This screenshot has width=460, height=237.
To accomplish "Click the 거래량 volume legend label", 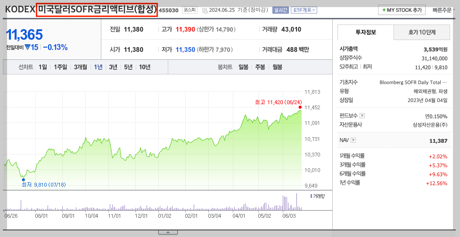I will tap(319, 196).
